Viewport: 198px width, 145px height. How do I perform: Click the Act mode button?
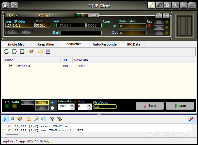point(42,108)
